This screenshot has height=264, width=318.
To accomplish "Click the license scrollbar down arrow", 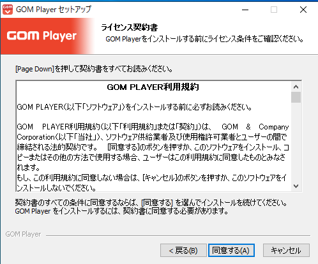I will (296, 186).
